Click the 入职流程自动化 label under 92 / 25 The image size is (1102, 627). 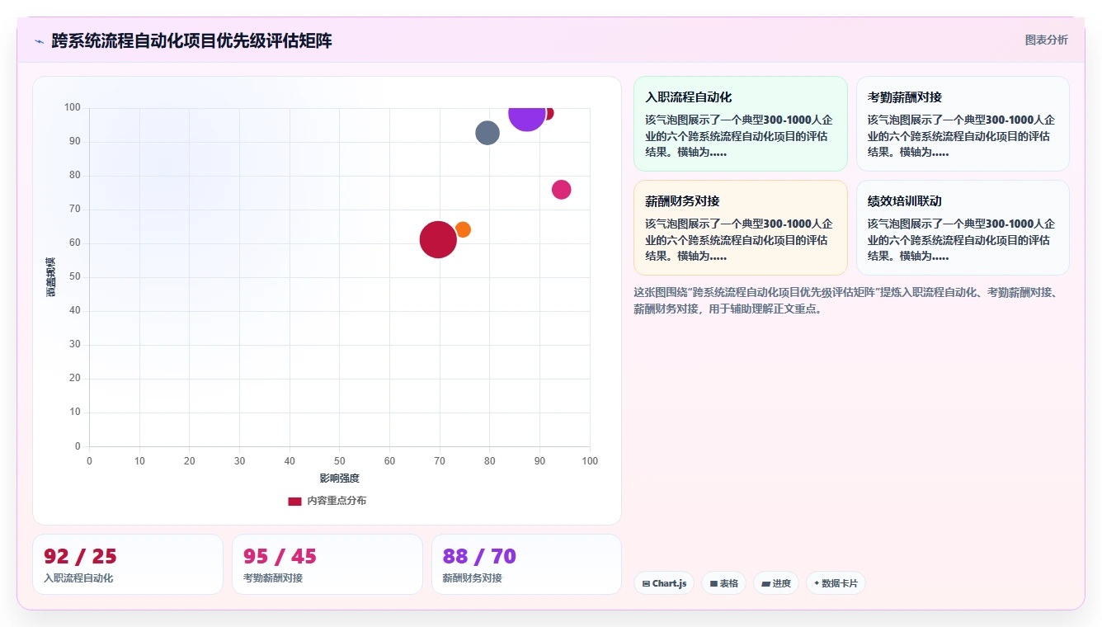pyautogui.click(x=78, y=578)
